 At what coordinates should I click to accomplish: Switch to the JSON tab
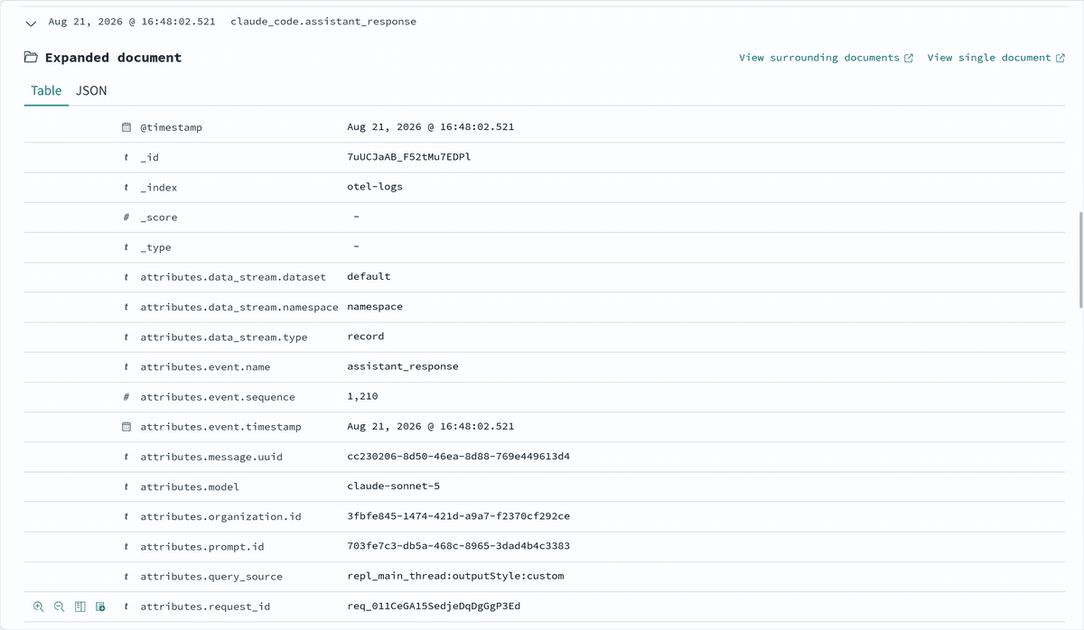click(91, 90)
